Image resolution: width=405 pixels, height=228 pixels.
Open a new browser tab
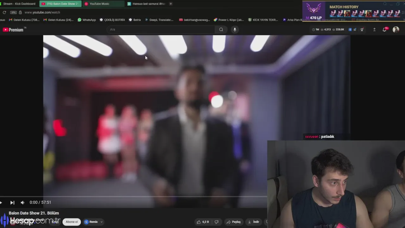pos(171,4)
